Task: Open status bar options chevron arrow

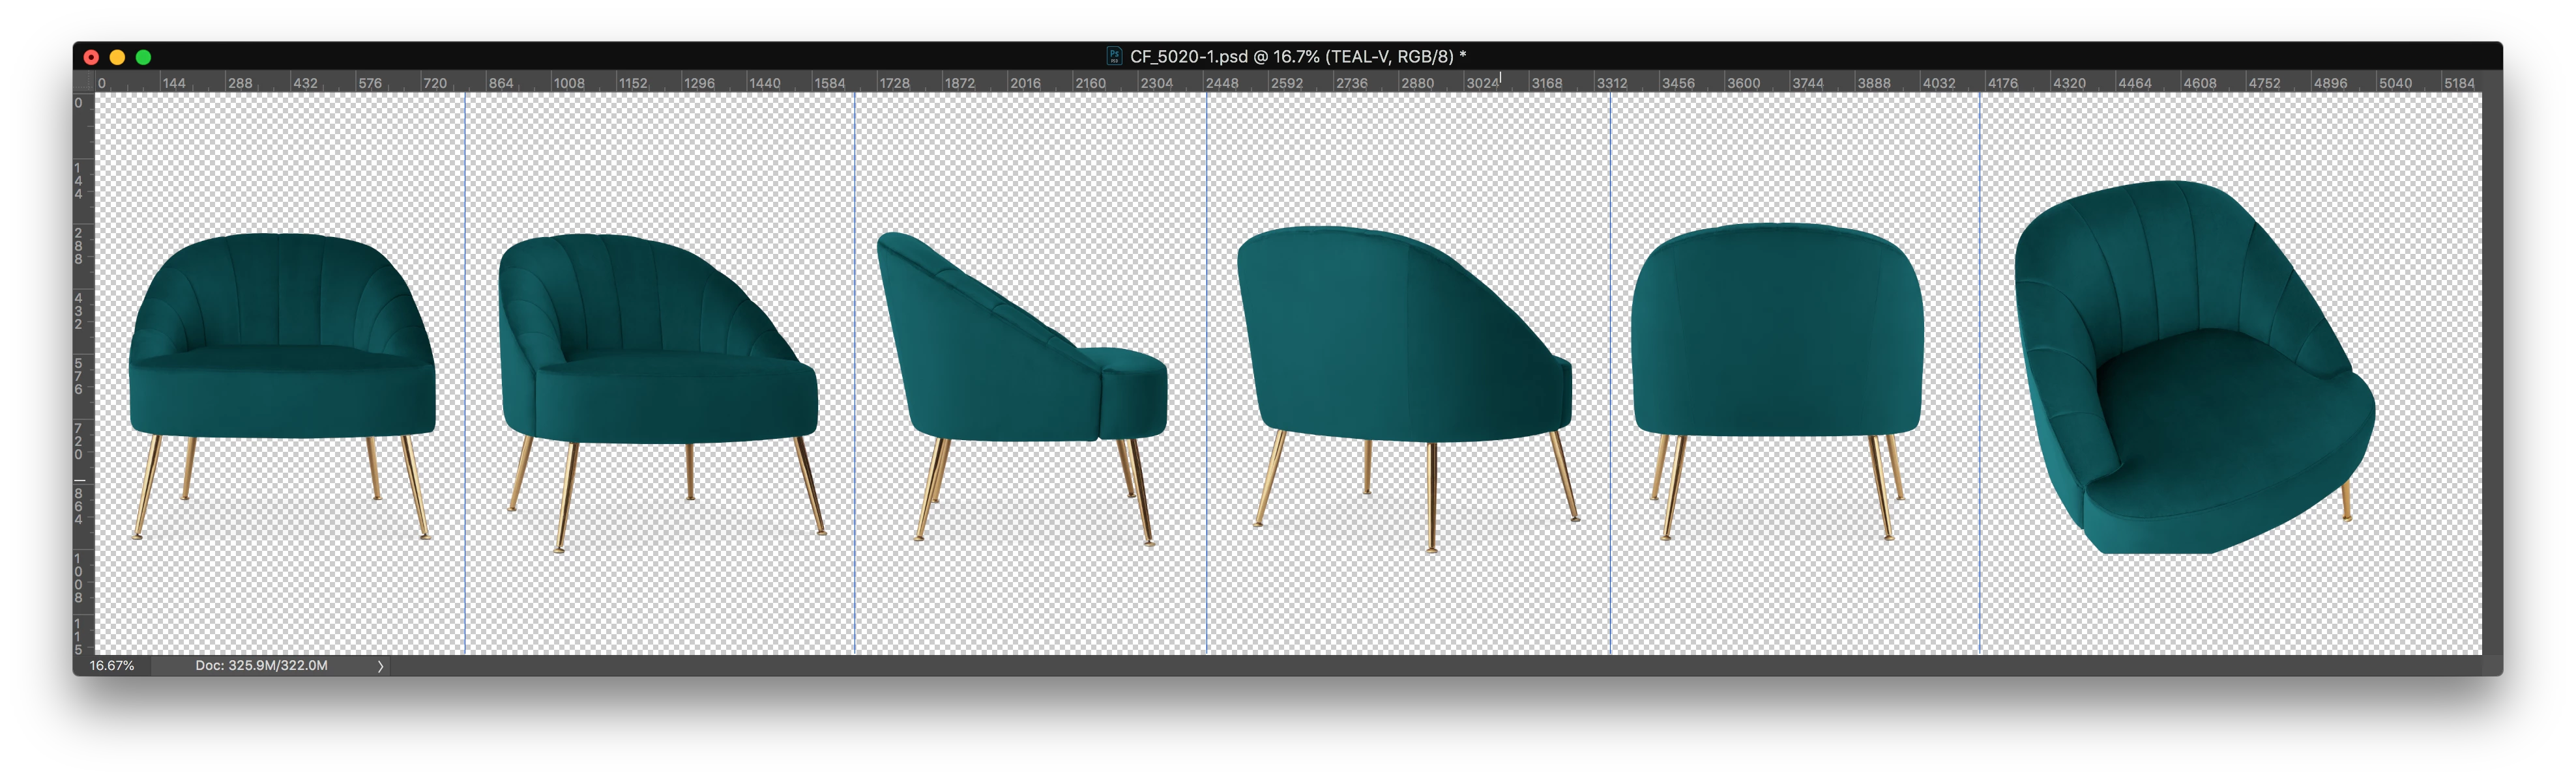Action: click(x=380, y=666)
